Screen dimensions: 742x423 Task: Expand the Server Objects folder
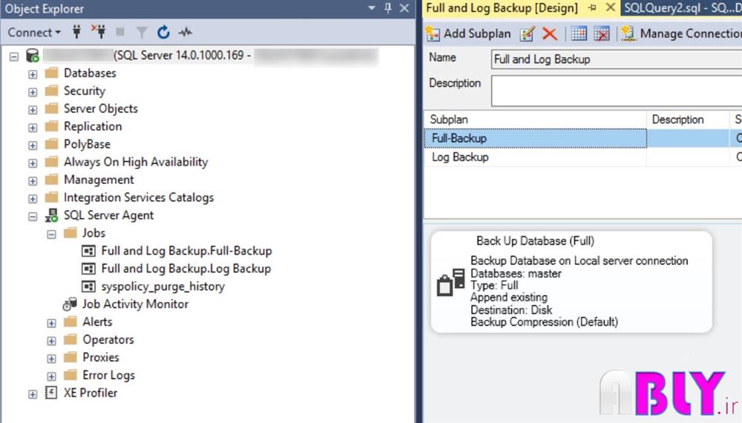tap(33, 110)
